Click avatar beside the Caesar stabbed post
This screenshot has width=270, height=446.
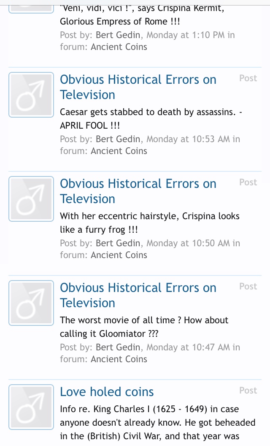pyautogui.click(x=31, y=95)
